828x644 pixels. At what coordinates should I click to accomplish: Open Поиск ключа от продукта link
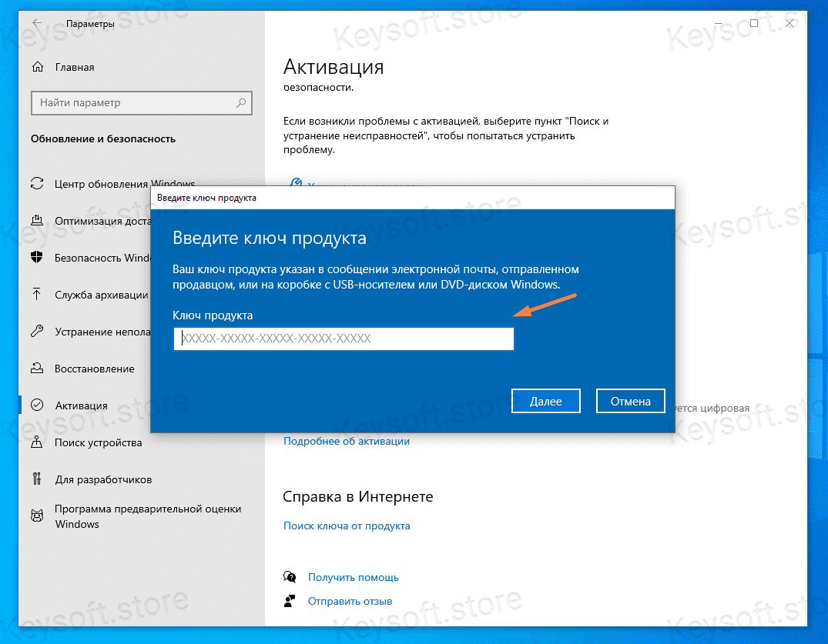click(x=347, y=526)
